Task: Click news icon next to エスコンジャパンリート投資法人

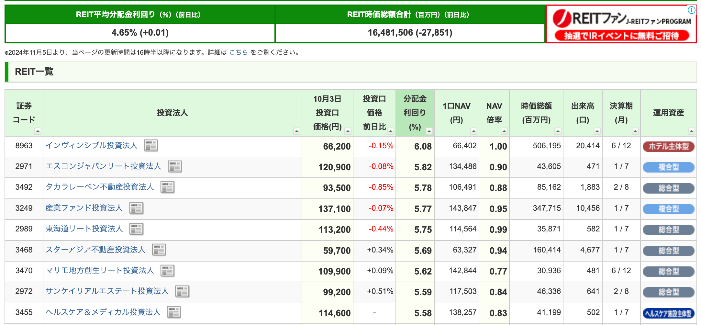Action: 175,166
